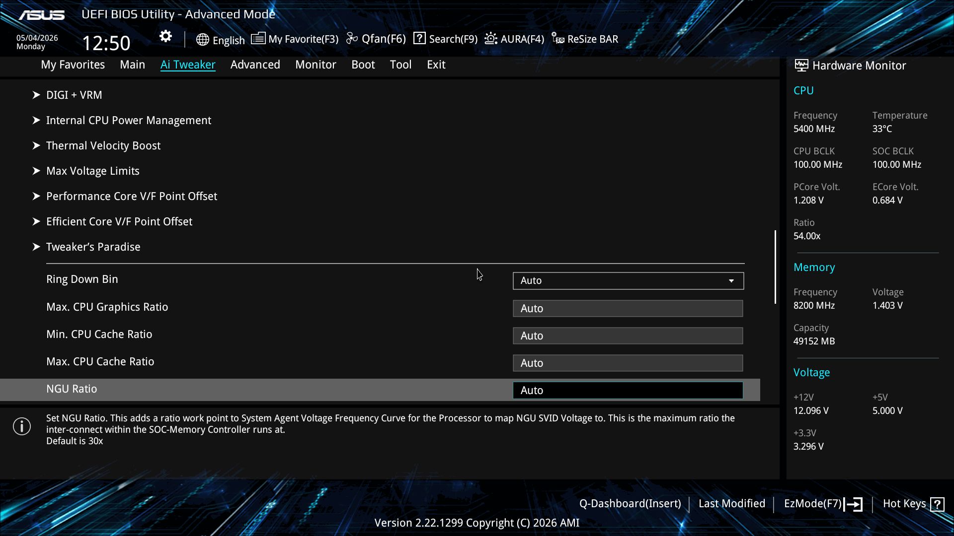The height and width of the screenshot is (536, 954).
Task: Expand Efficient Core V/F Point Offset
Action: 112,221
